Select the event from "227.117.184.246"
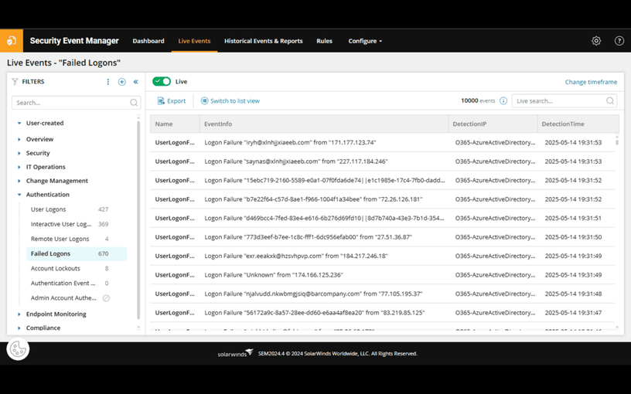The width and height of the screenshot is (631, 394). 382,161
